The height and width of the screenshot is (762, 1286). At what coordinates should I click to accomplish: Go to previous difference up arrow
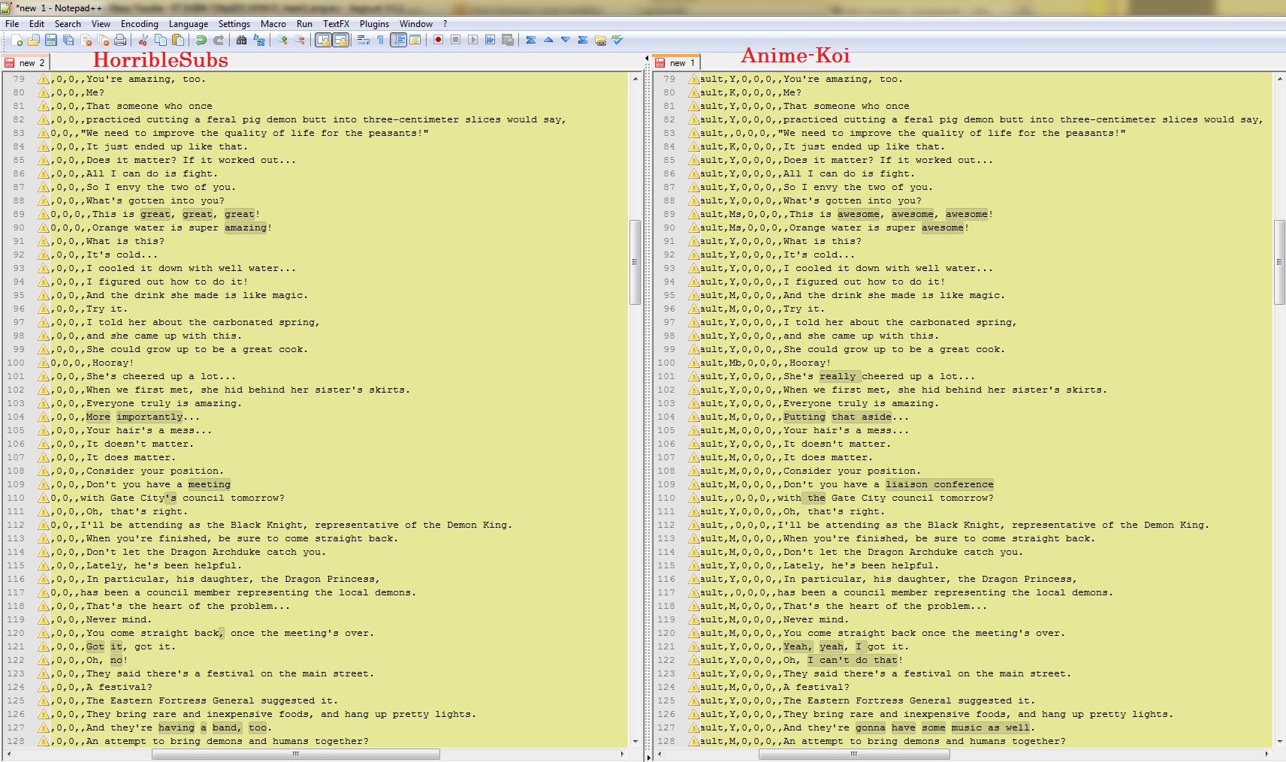click(x=548, y=41)
